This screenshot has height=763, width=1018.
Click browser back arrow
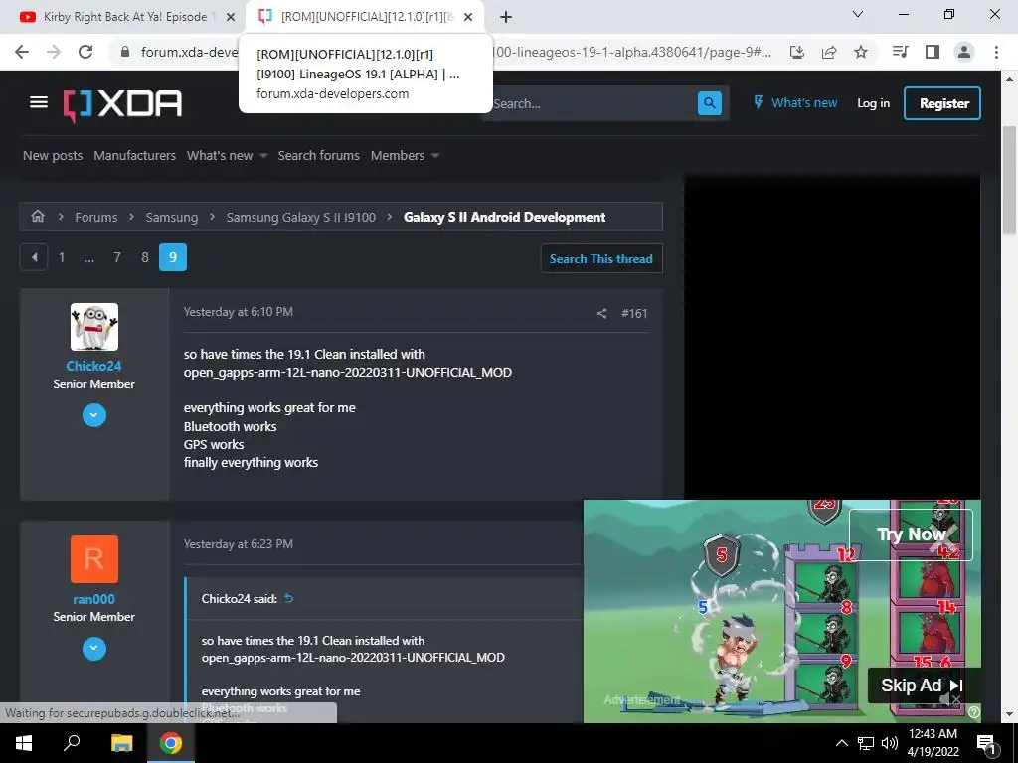[22, 52]
